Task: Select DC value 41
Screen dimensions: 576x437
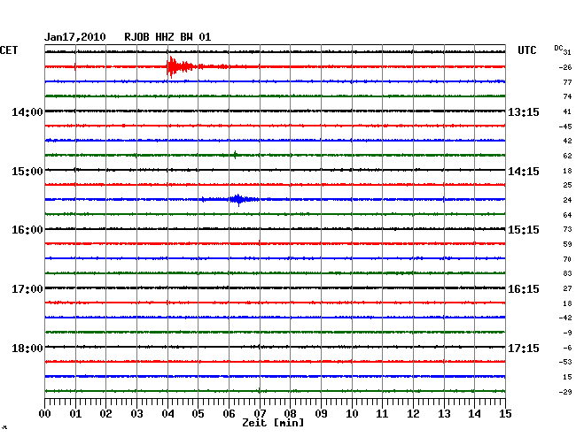Action: [x=567, y=111]
